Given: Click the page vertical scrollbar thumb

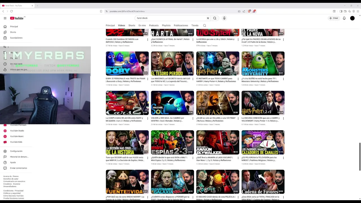Looking at the screenshot, I should pos(360,156).
